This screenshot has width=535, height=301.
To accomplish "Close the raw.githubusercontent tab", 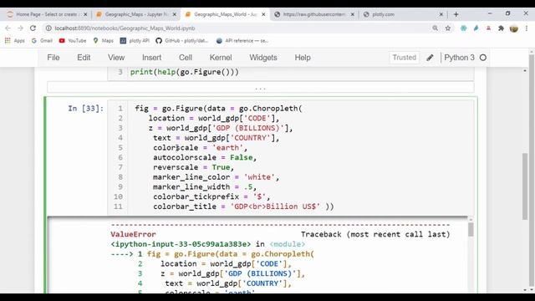I will pyautogui.click(x=353, y=14).
